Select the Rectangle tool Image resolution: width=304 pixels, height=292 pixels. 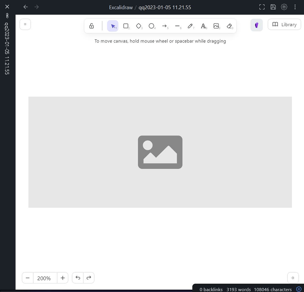[126, 26]
